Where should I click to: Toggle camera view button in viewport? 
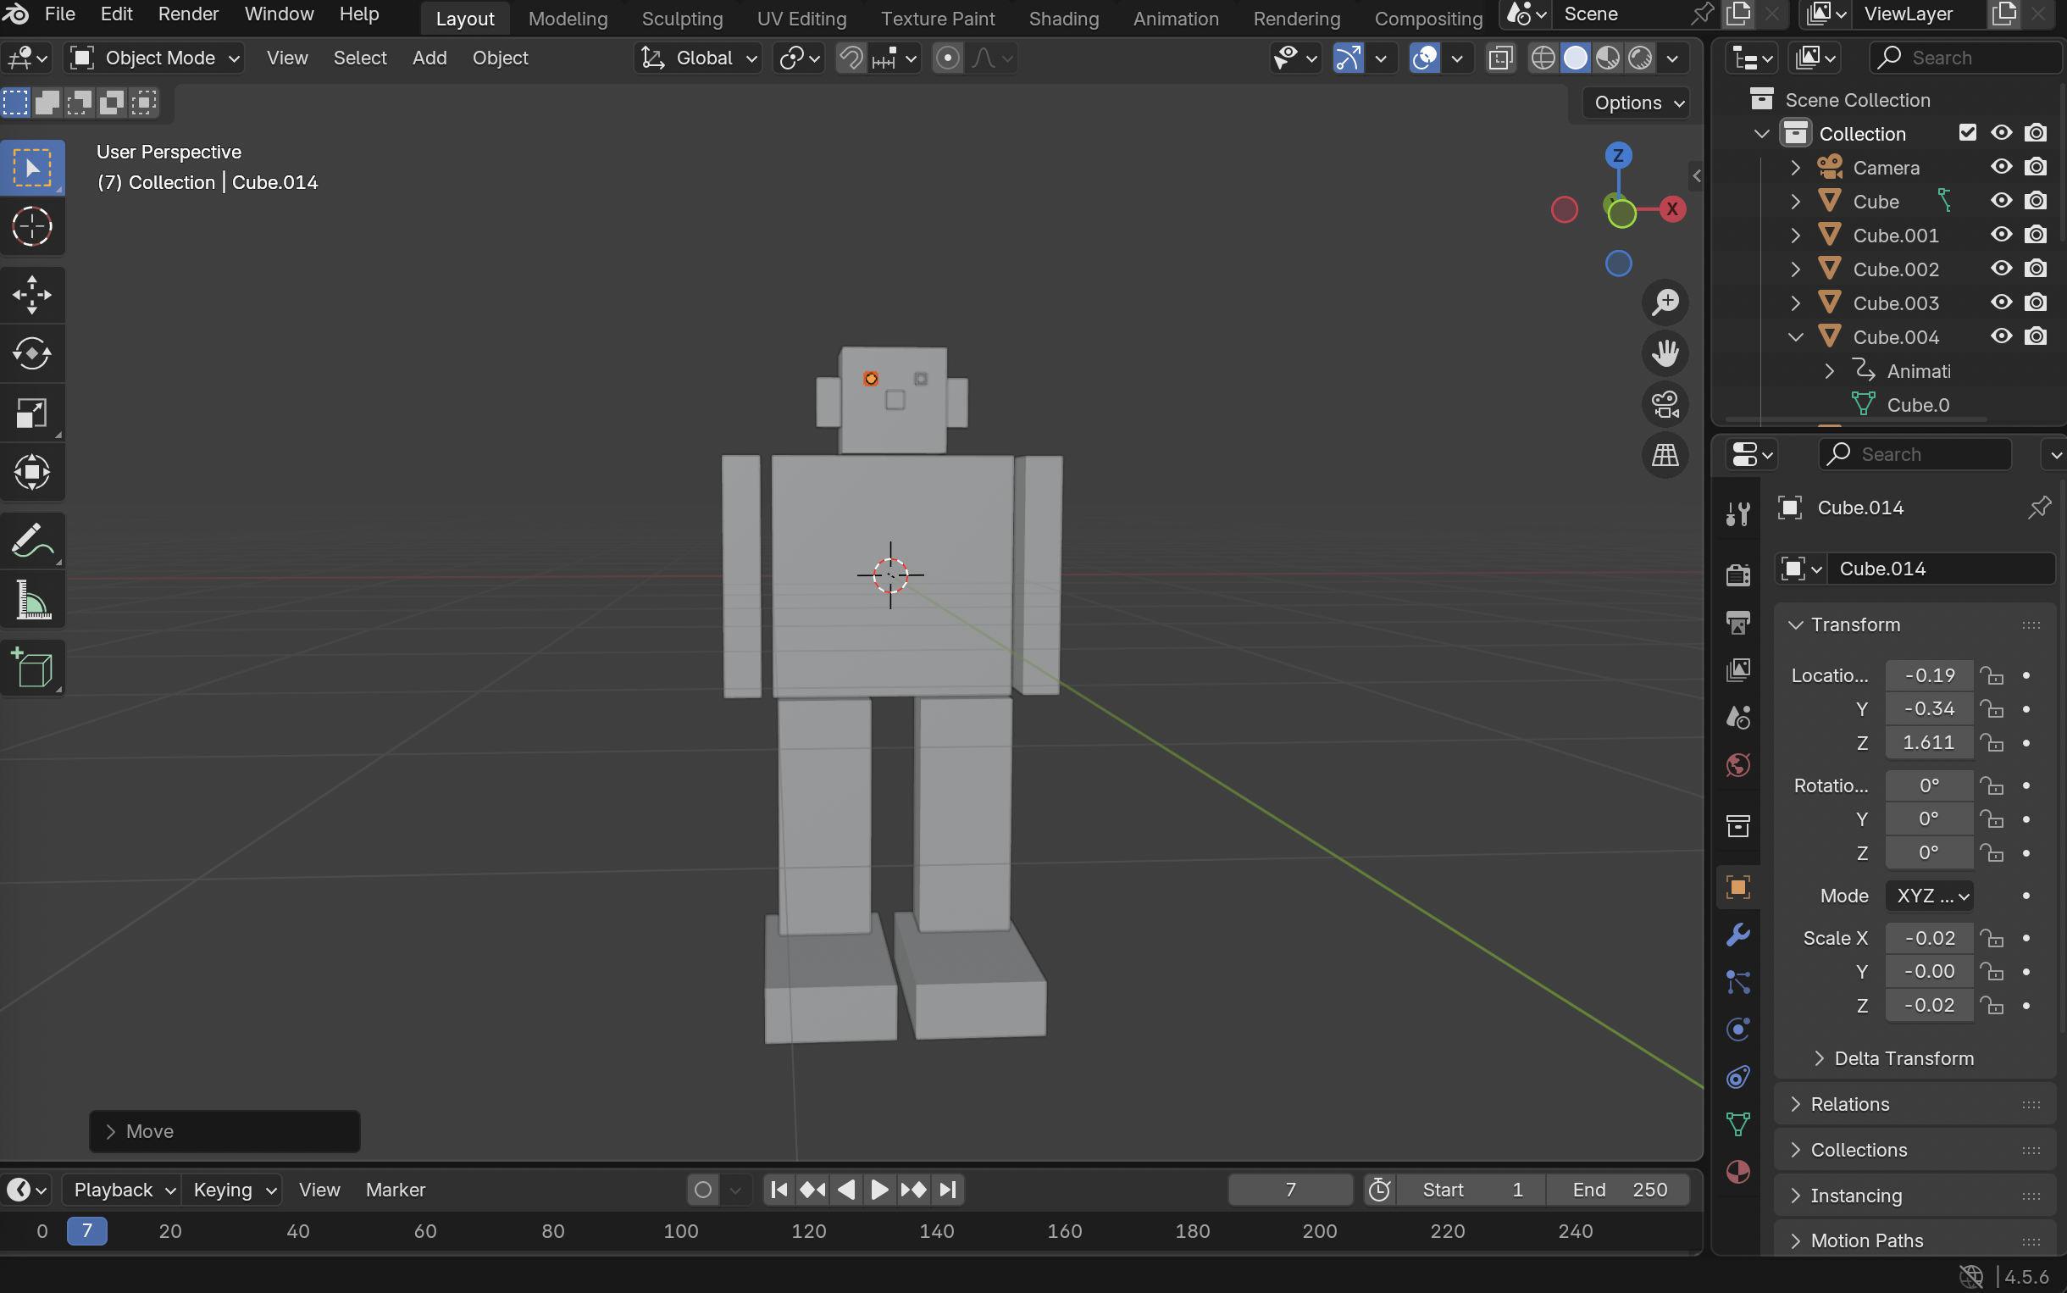(1665, 404)
